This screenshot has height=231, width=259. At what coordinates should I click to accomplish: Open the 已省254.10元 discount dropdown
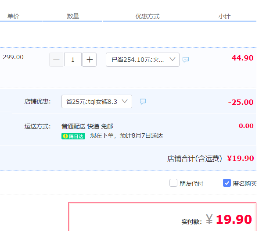coord(143,60)
